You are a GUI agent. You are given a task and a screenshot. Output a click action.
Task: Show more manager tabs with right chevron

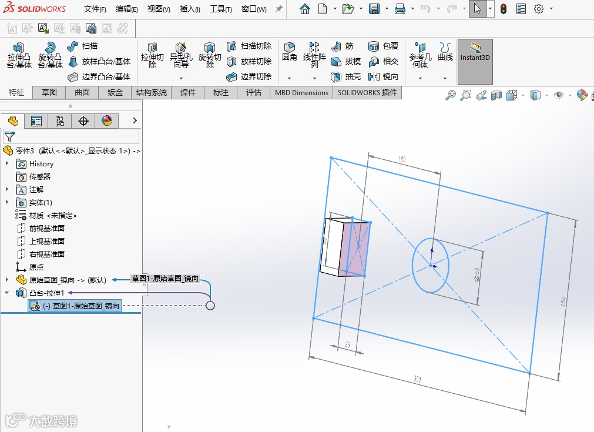pyautogui.click(x=135, y=120)
